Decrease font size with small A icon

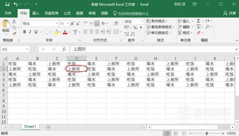[78, 24]
